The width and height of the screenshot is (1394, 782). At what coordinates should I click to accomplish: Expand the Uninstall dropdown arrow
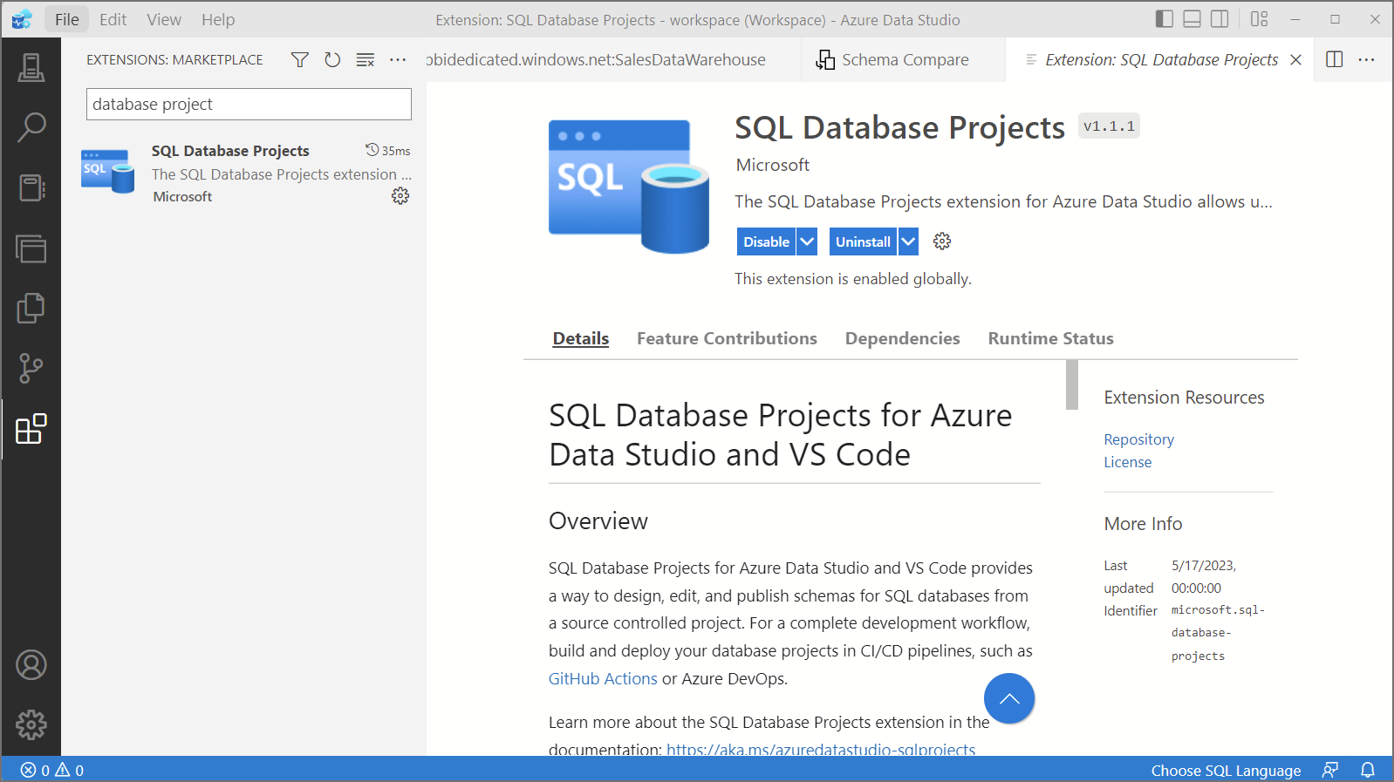(x=908, y=241)
